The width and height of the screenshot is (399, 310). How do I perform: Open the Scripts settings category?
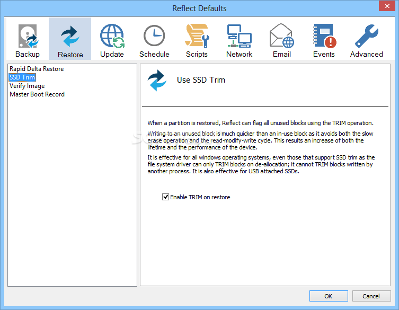tap(197, 39)
